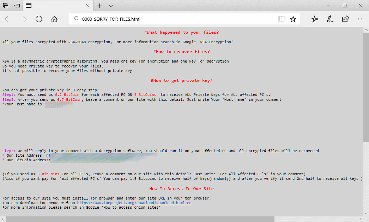Viewport: 369px width, 222px height.
Task: Click the vertical scrollbar up arrow
Action: (x=366, y=30)
